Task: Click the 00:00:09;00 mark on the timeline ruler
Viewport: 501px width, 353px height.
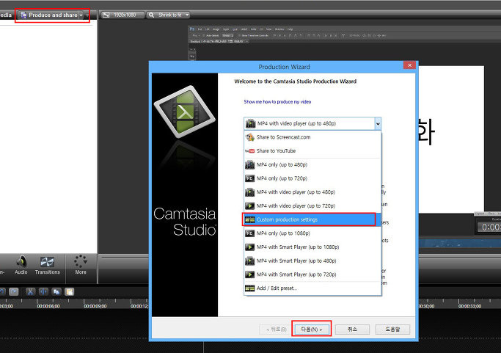Action: coord(95,306)
